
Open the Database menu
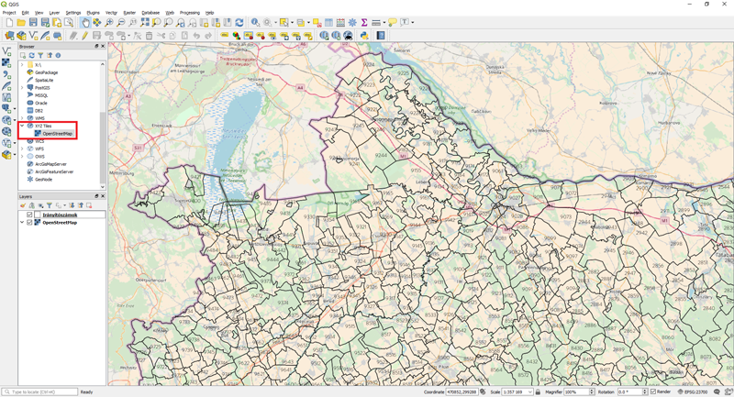click(x=150, y=13)
